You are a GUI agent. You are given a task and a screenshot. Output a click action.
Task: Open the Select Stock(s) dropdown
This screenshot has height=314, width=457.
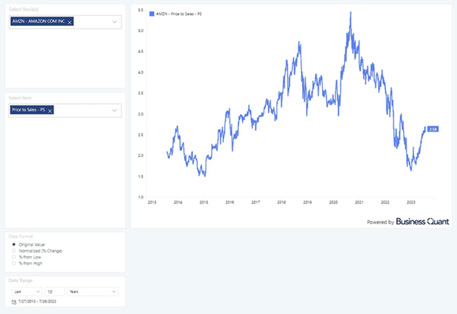click(x=114, y=22)
